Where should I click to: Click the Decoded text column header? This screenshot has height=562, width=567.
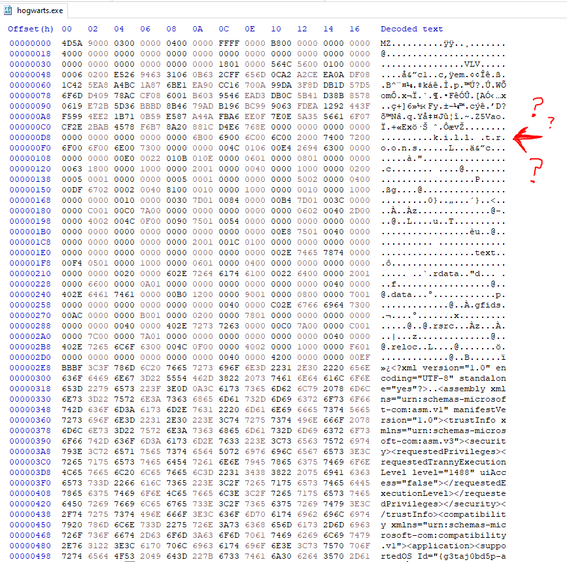coord(411,29)
